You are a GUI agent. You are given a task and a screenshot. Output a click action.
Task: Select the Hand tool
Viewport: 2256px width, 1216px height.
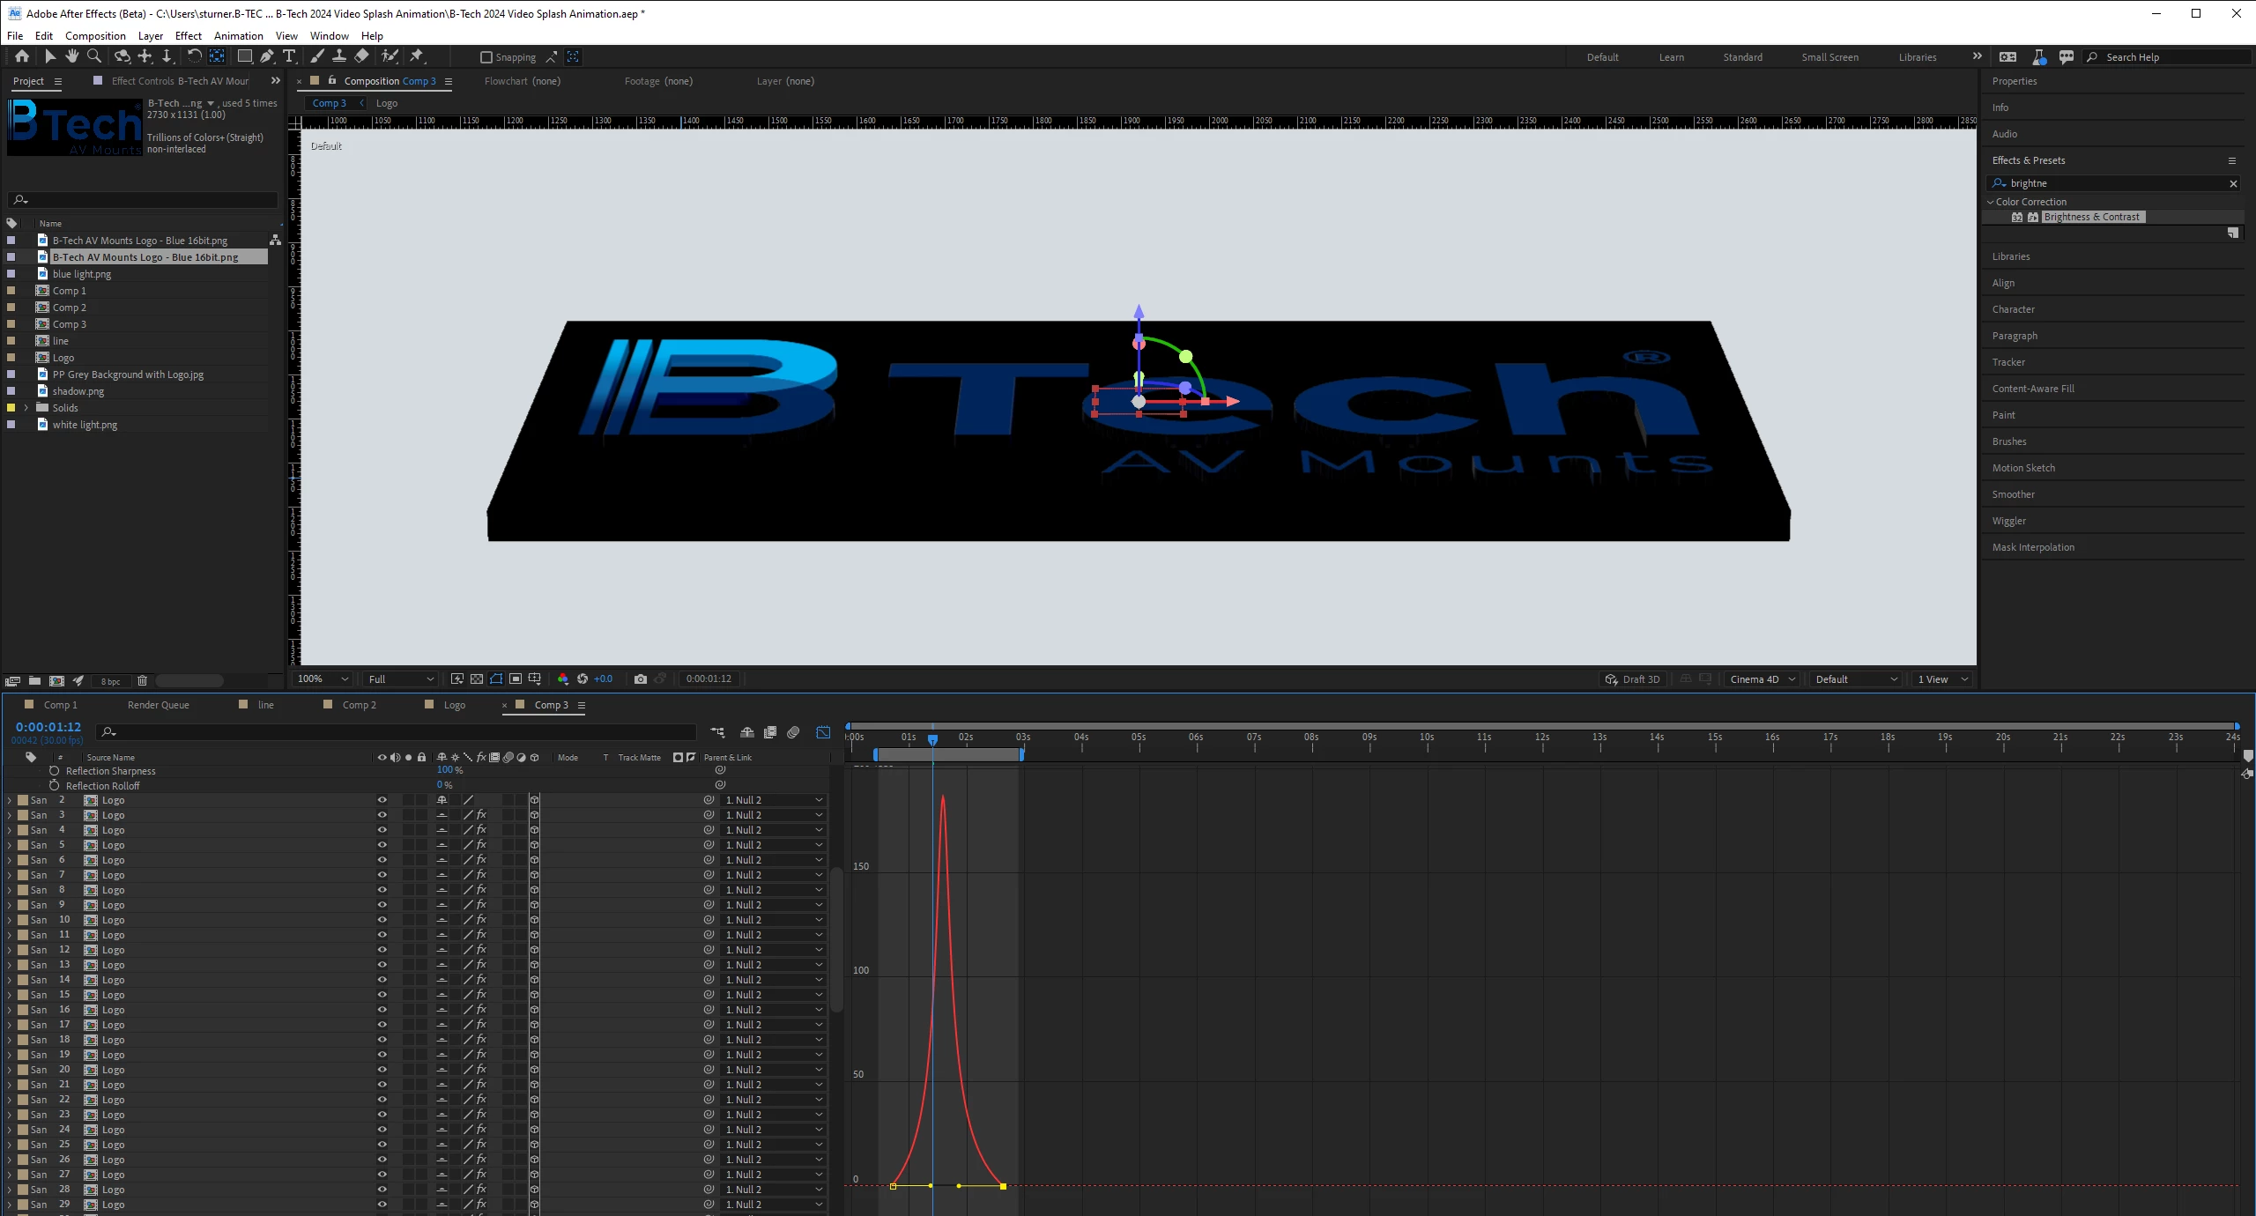[x=71, y=56]
